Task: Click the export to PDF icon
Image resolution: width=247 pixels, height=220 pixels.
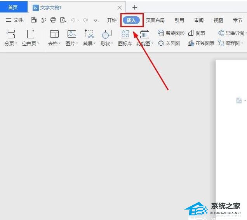Action: 43,20
